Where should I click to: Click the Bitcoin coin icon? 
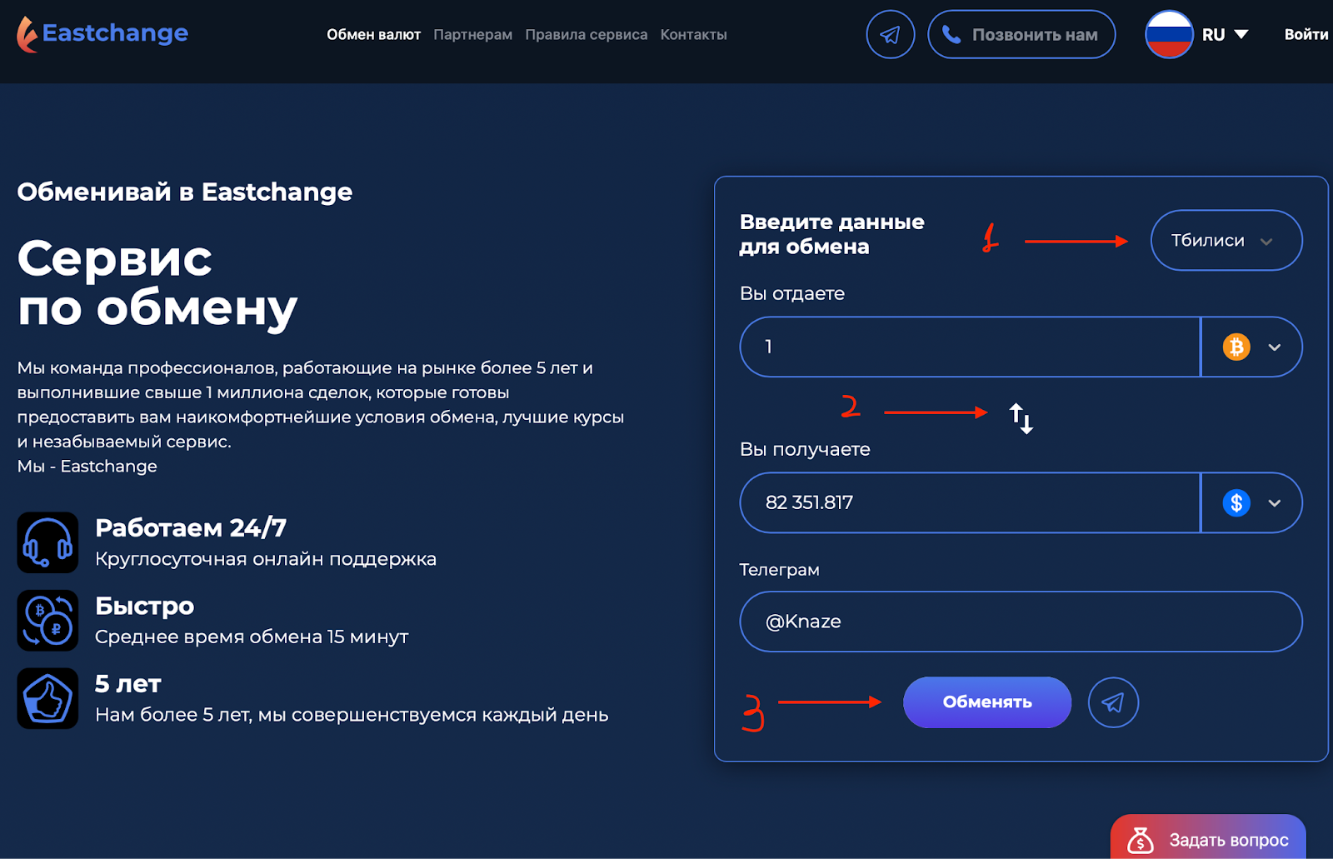click(x=1236, y=347)
